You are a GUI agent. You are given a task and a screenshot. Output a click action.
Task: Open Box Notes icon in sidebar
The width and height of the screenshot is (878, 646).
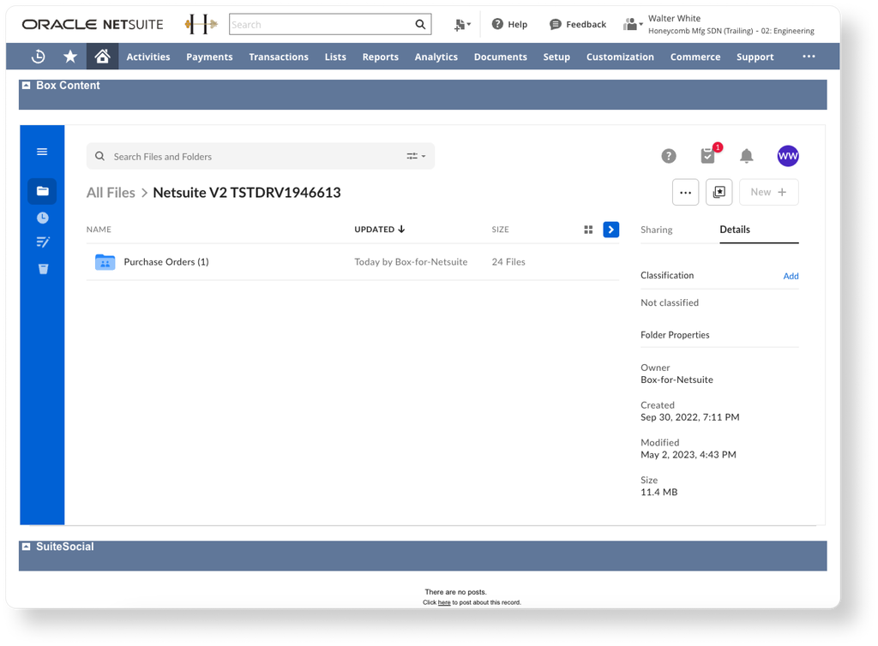[x=43, y=242]
